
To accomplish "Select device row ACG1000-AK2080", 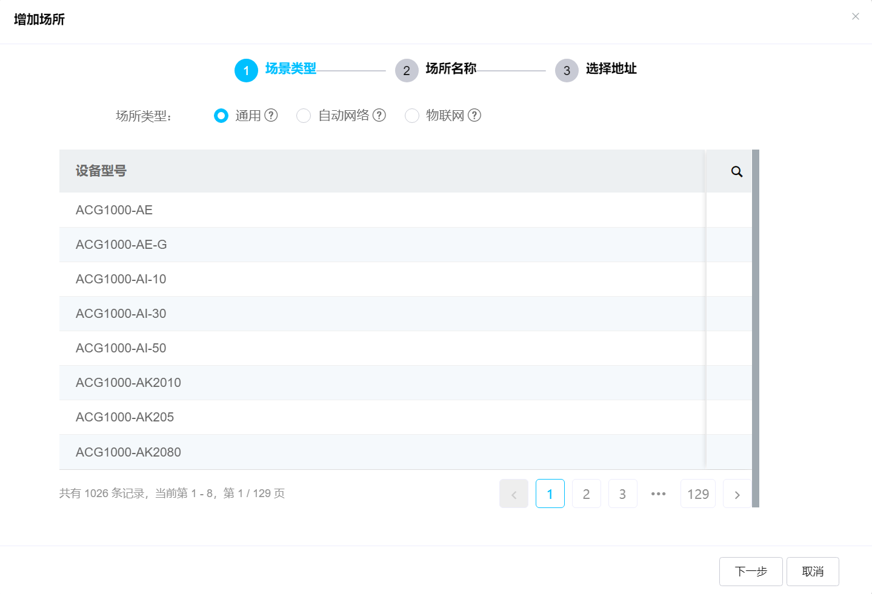I will click(x=405, y=452).
